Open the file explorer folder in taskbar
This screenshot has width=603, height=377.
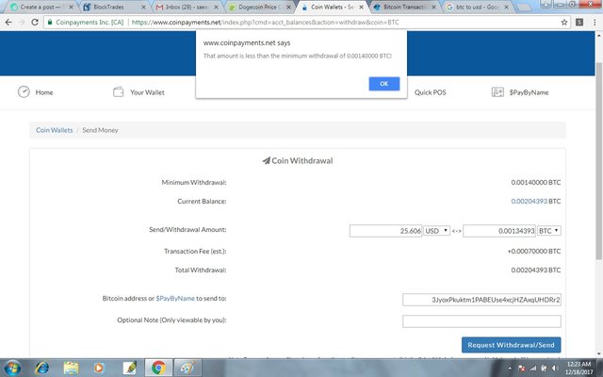click(x=71, y=369)
